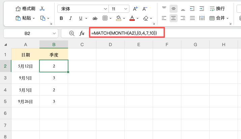Click the 季度 header cell

pos(54,55)
